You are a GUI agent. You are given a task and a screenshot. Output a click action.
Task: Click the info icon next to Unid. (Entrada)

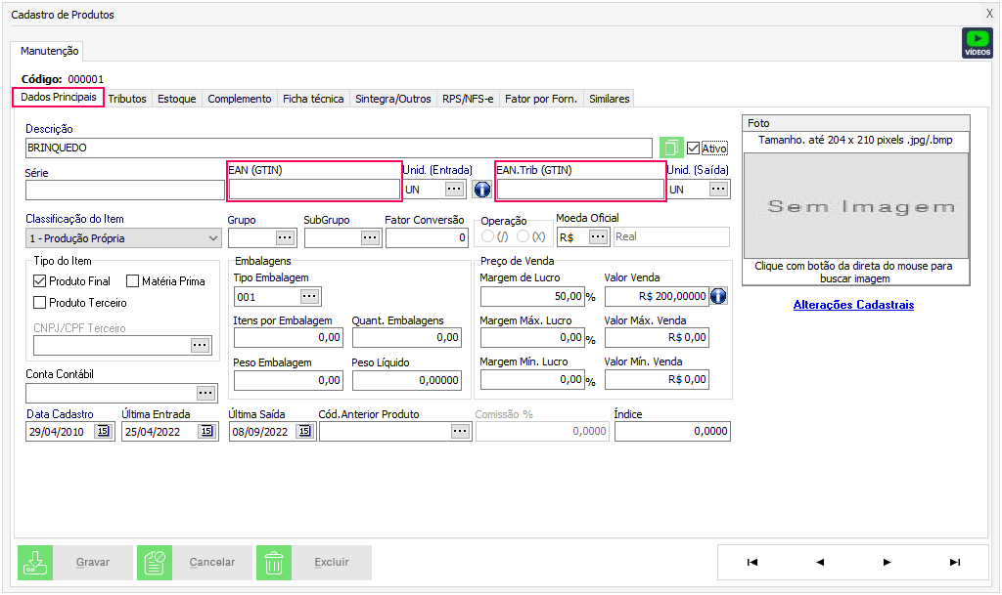coord(481,189)
